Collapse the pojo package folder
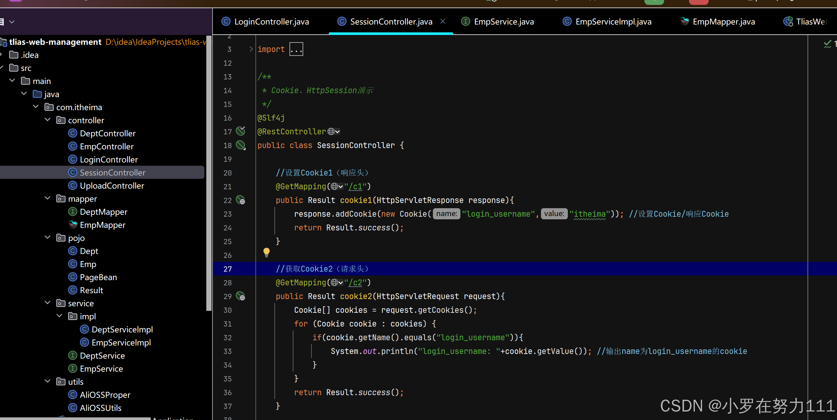 click(x=47, y=238)
